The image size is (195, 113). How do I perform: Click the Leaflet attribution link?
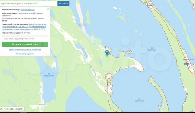click(x=192, y=111)
